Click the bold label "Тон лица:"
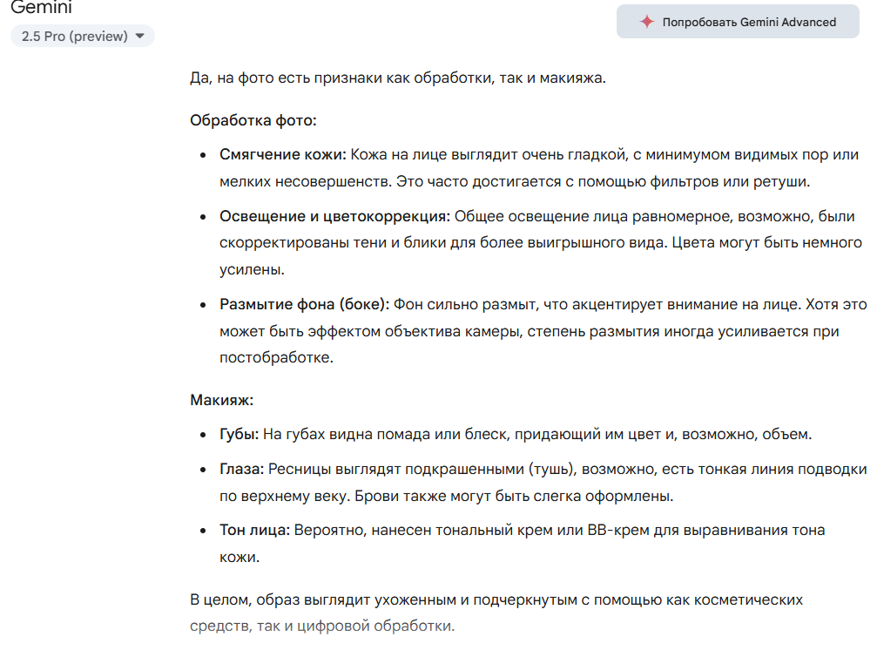877x657 pixels. click(254, 530)
